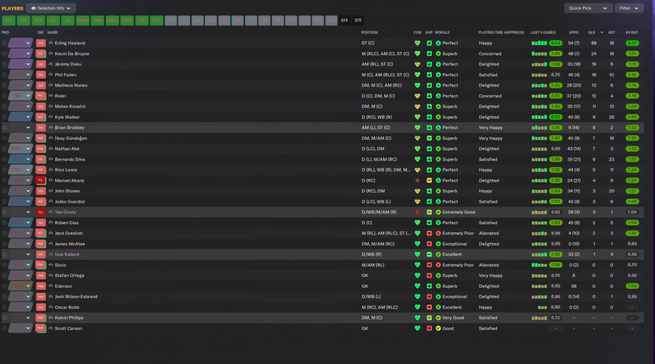Viewport: 655px width, 364px height.
Task: Sort by the PLAYING TIME HAPPINESS header
Action: pyautogui.click(x=501, y=32)
